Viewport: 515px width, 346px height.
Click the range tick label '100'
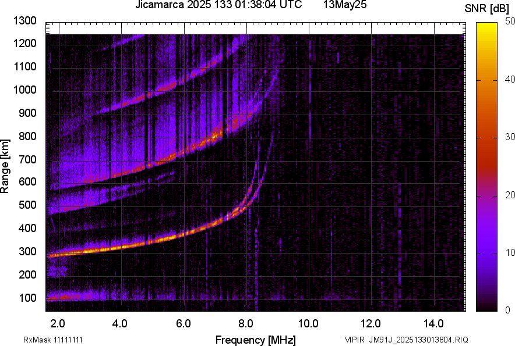coord(27,298)
